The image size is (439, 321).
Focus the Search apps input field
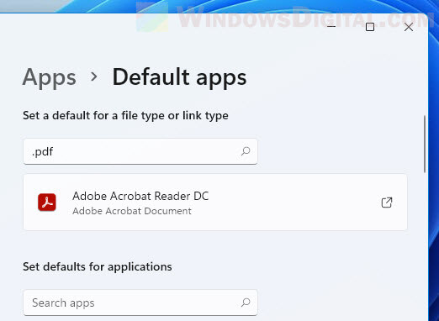tap(140, 303)
